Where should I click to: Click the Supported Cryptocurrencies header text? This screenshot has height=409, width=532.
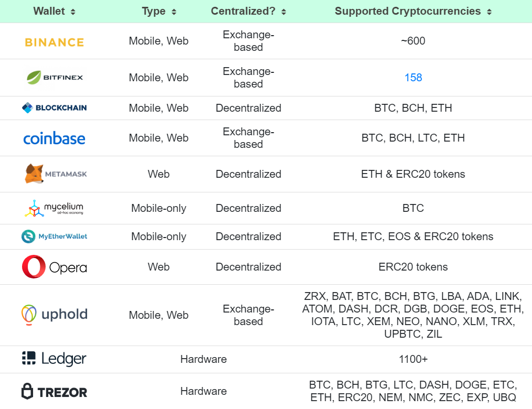coord(408,11)
